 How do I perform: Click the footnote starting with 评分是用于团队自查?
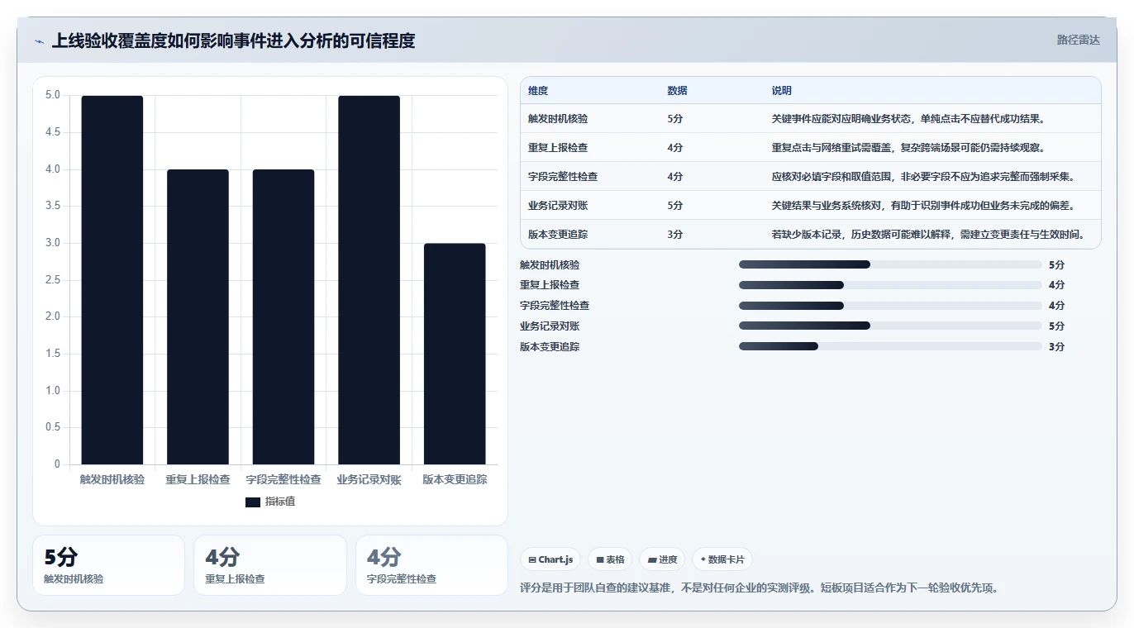(x=760, y=588)
